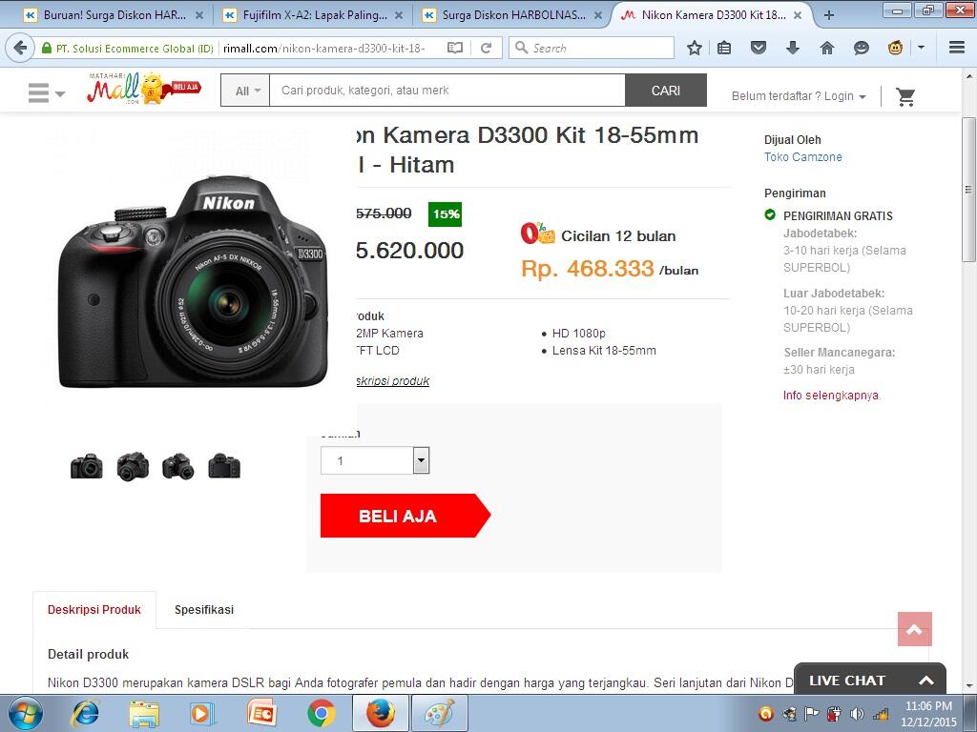This screenshot has width=977, height=732.
Task: Select the Deskripsi Produk tab
Action: (x=94, y=609)
